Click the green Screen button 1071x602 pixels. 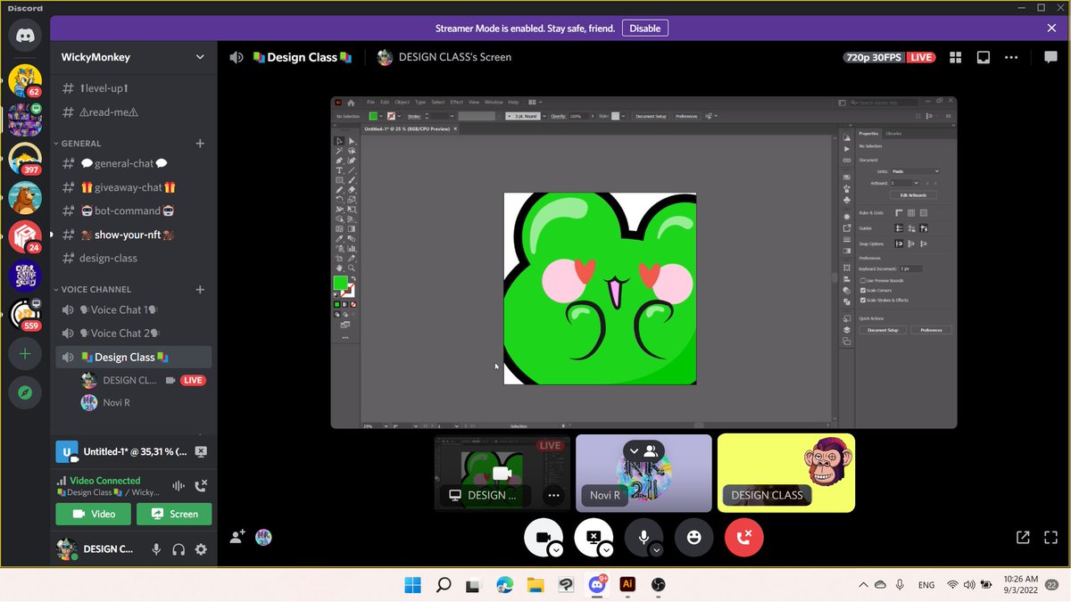pyautogui.click(x=174, y=514)
